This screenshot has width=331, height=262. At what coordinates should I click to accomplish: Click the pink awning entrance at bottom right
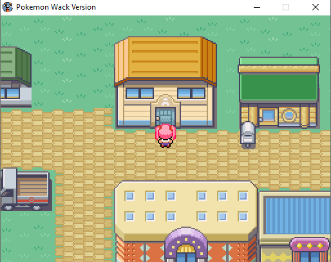tap(310, 250)
